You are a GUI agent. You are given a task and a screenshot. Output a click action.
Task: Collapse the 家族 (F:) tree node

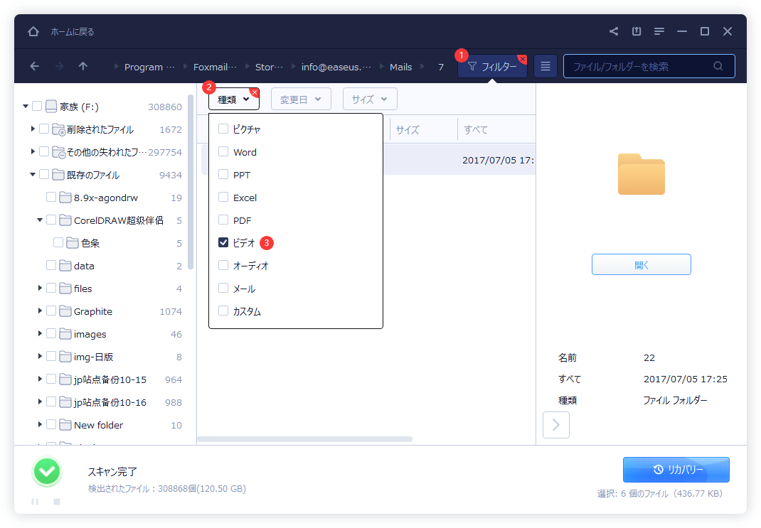(x=26, y=106)
